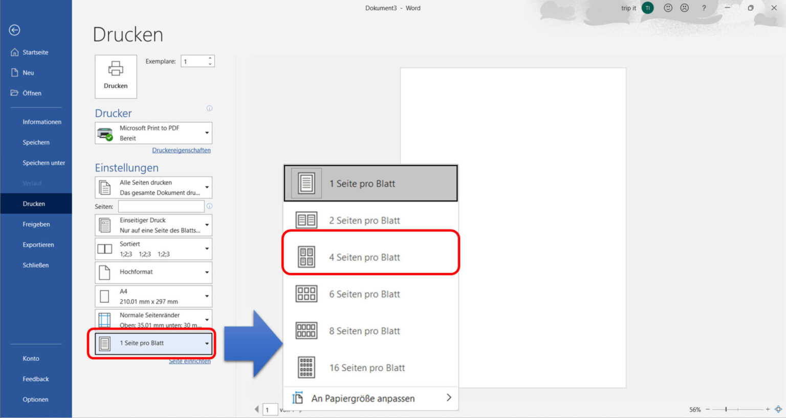The width and height of the screenshot is (786, 418).
Task: Open the Alle Seiten drucken dropdown
Action: (x=154, y=187)
